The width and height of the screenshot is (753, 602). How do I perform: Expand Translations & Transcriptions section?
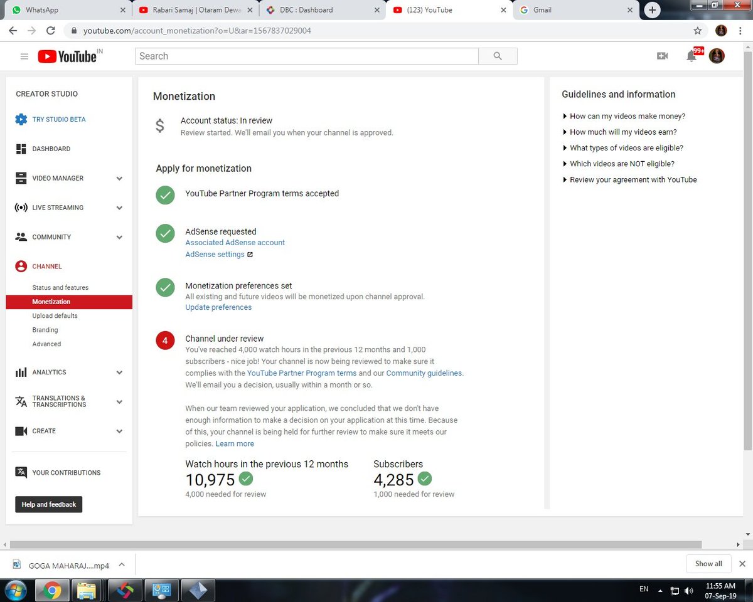pyautogui.click(x=119, y=402)
